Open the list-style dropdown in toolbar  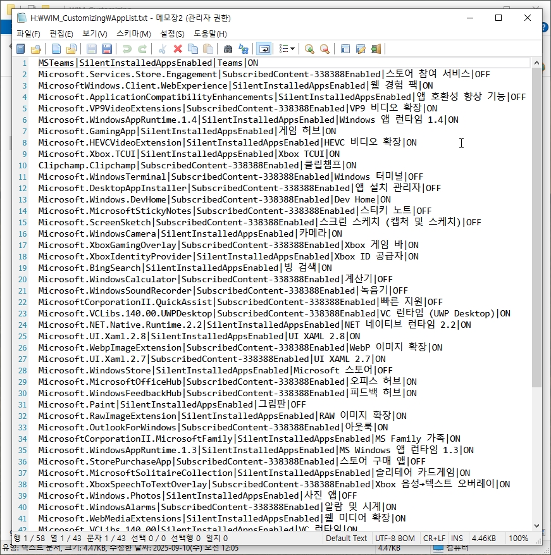pyautogui.click(x=287, y=49)
